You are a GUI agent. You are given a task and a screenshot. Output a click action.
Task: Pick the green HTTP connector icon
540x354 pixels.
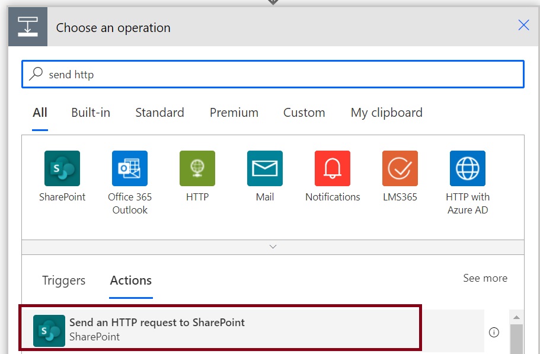pos(197,168)
